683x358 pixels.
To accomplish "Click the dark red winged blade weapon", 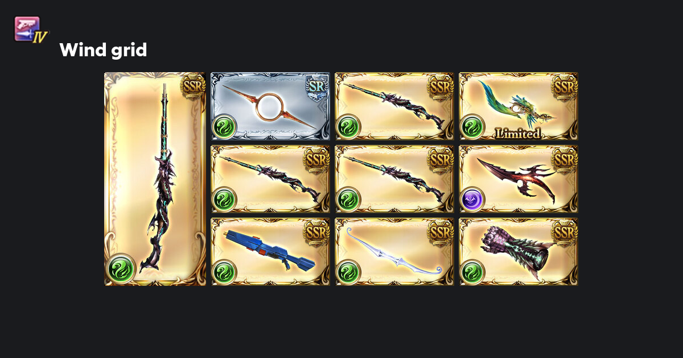I will click(x=519, y=179).
